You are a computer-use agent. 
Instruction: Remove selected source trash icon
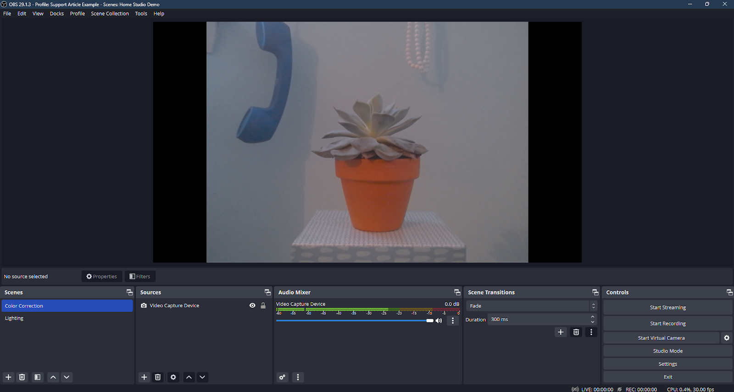[x=158, y=377]
